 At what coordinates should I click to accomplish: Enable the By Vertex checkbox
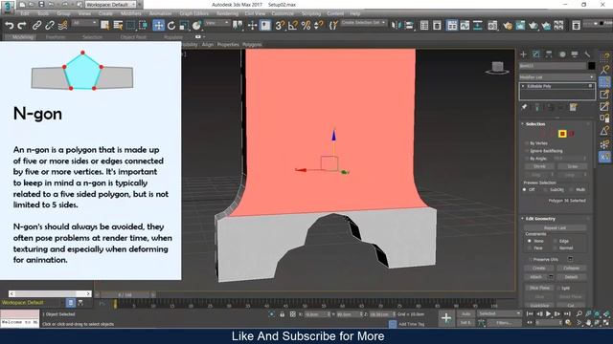click(x=526, y=143)
